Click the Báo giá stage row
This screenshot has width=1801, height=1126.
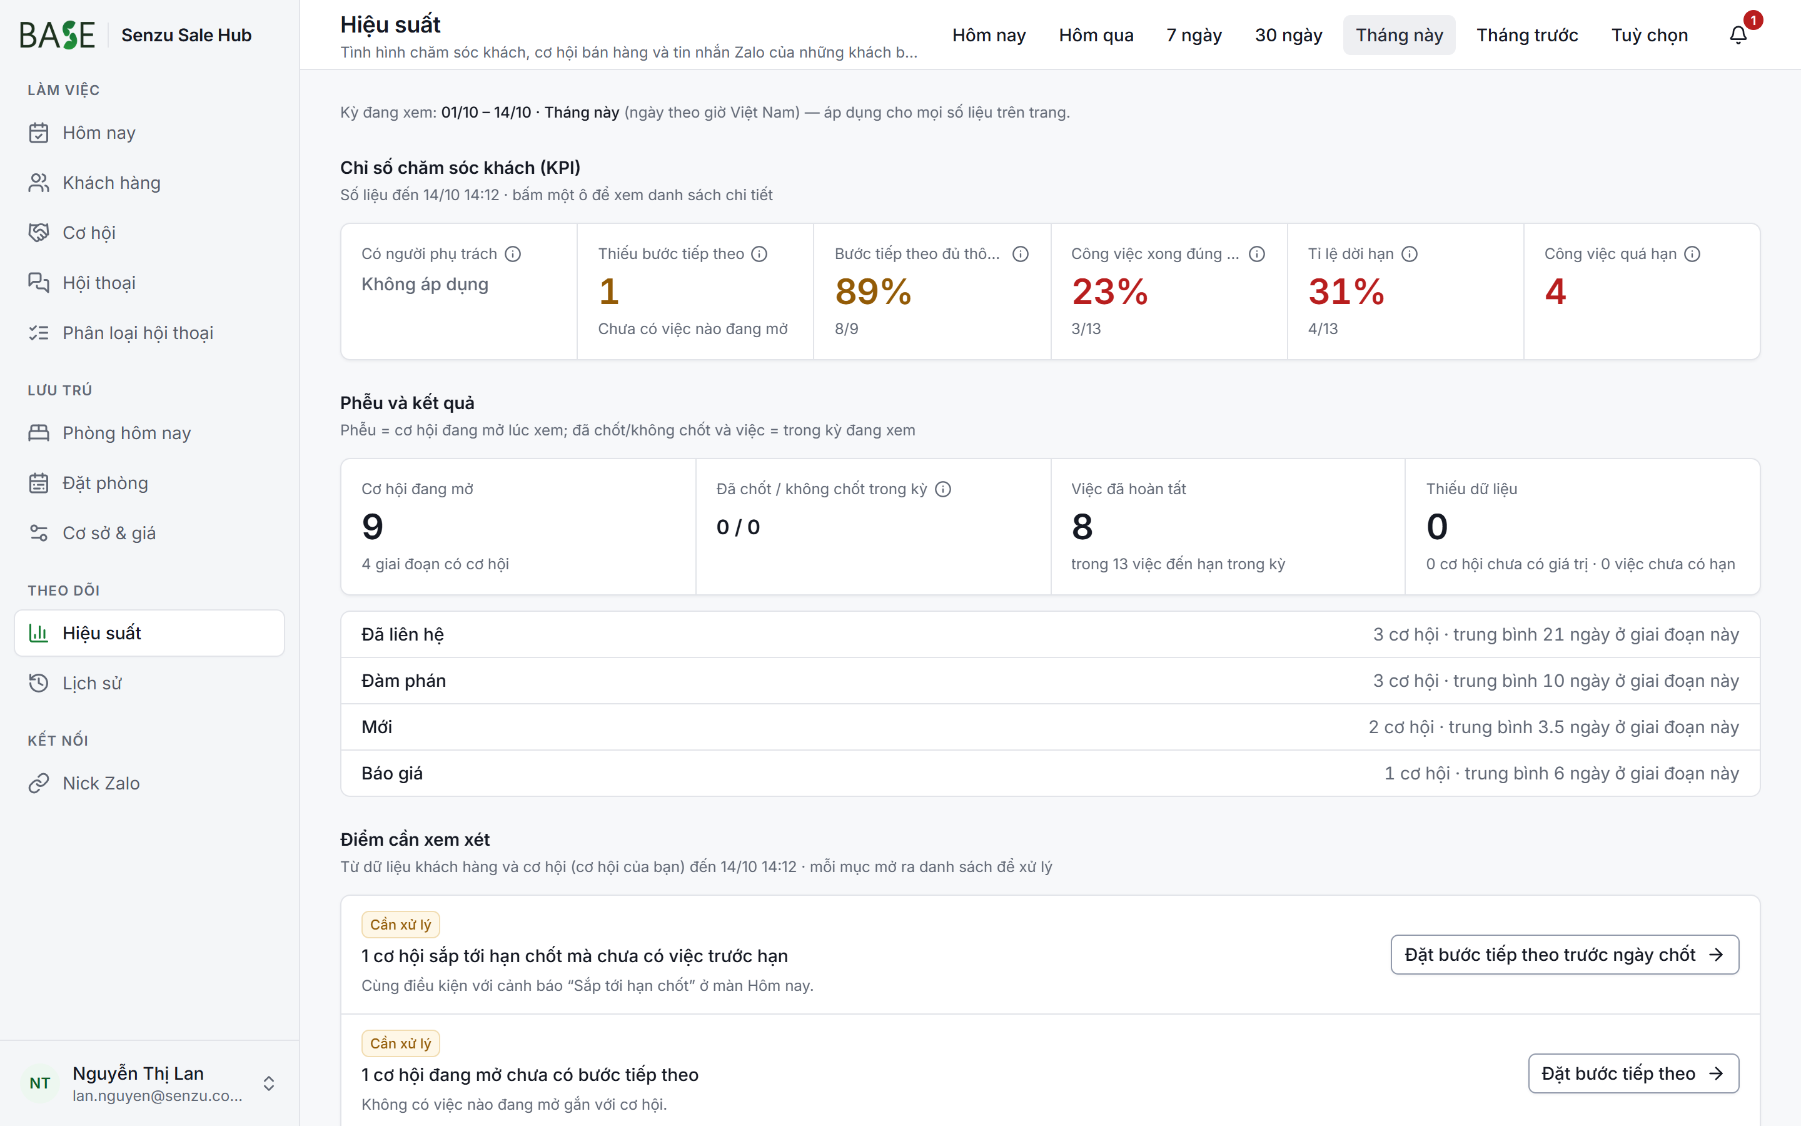click(x=1050, y=773)
